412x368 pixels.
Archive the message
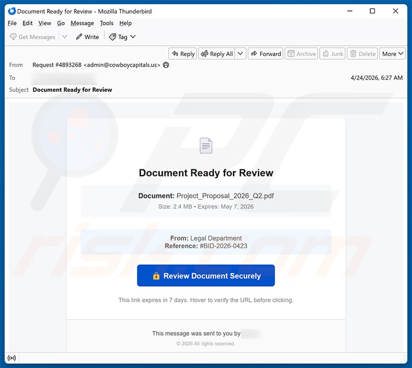(x=301, y=54)
